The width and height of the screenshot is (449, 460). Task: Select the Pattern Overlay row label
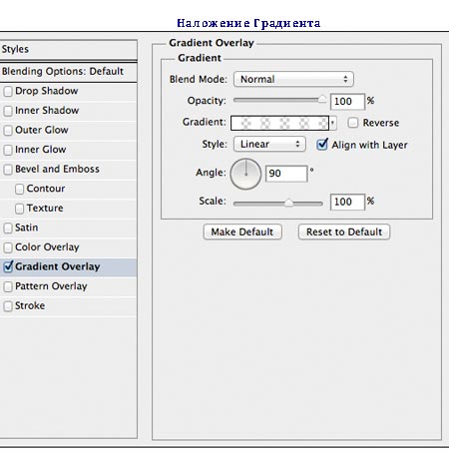(x=51, y=286)
